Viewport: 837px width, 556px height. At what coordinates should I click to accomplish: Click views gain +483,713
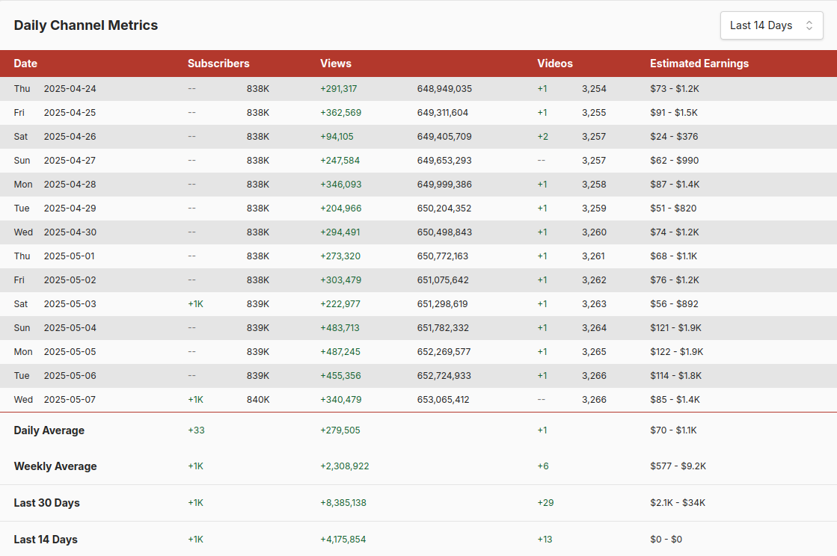340,328
